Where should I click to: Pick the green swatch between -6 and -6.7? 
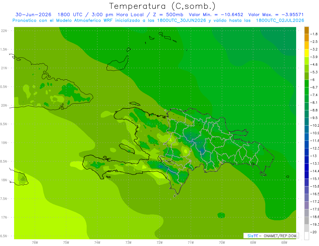coord(307,84)
